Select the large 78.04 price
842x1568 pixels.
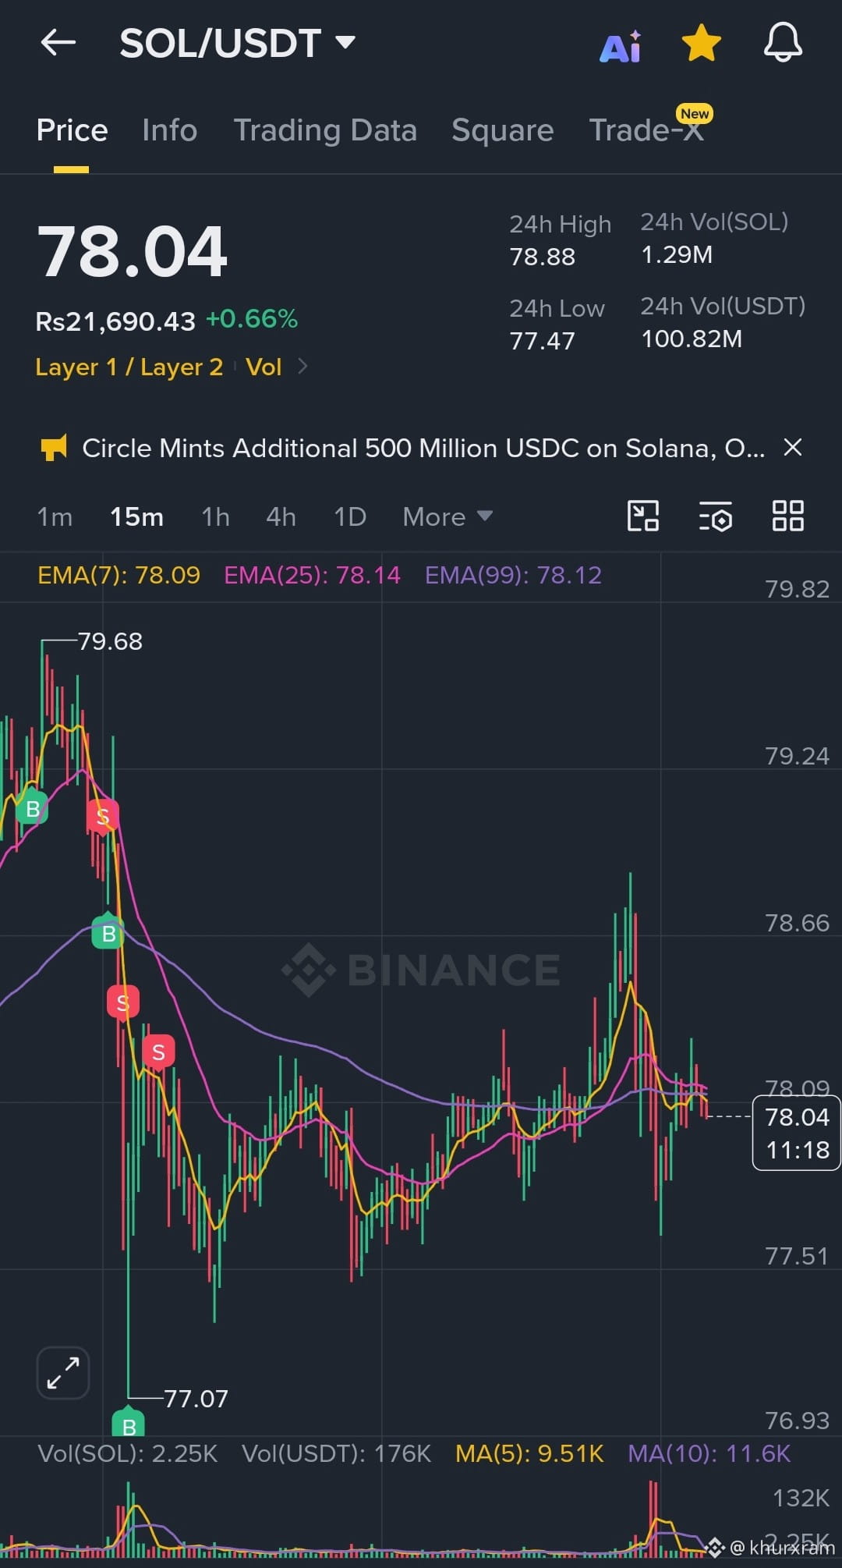point(132,251)
